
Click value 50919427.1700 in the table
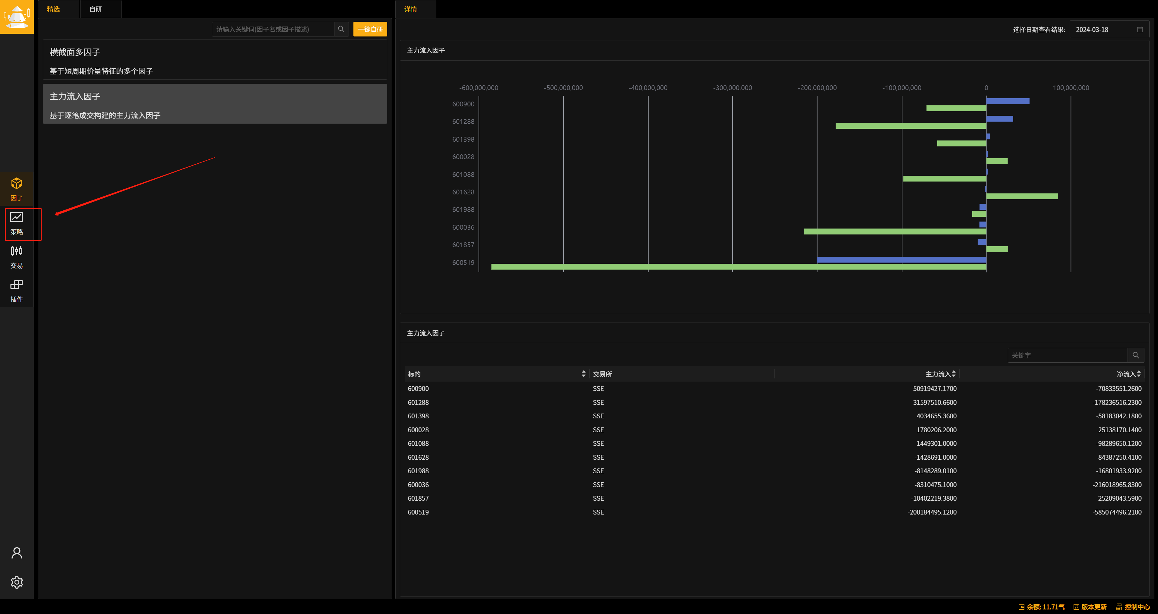coord(935,388)
